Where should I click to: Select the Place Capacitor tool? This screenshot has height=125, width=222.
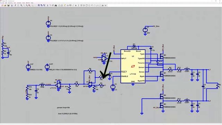click(76, 6)
